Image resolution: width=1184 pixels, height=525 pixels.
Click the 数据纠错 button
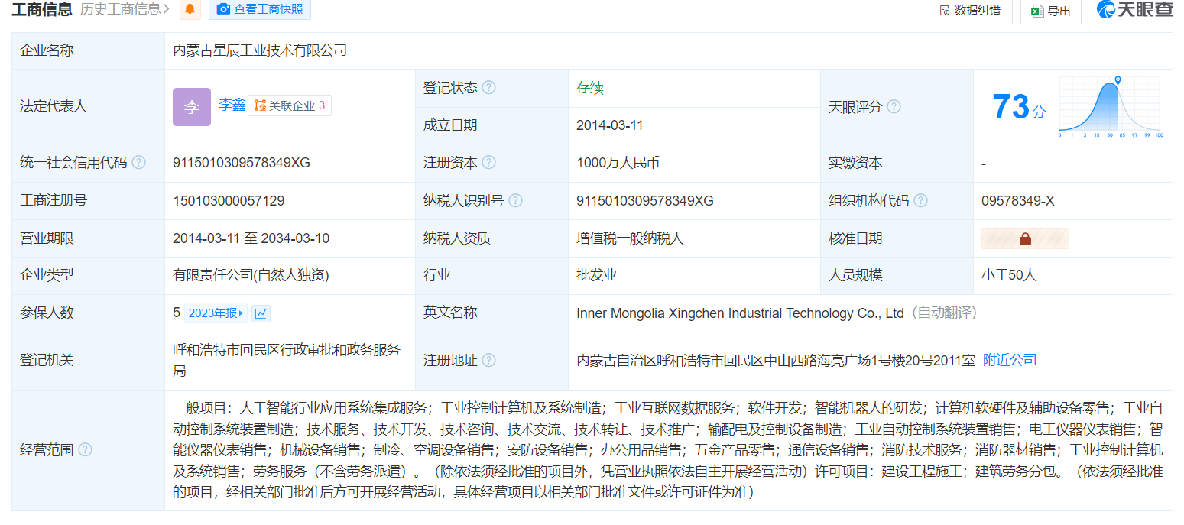pyautogui.click(x=969, y=11)
